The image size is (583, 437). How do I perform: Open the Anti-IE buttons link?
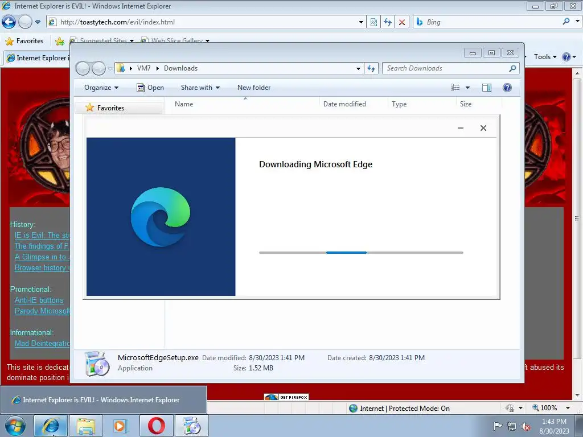click(39, 300)
